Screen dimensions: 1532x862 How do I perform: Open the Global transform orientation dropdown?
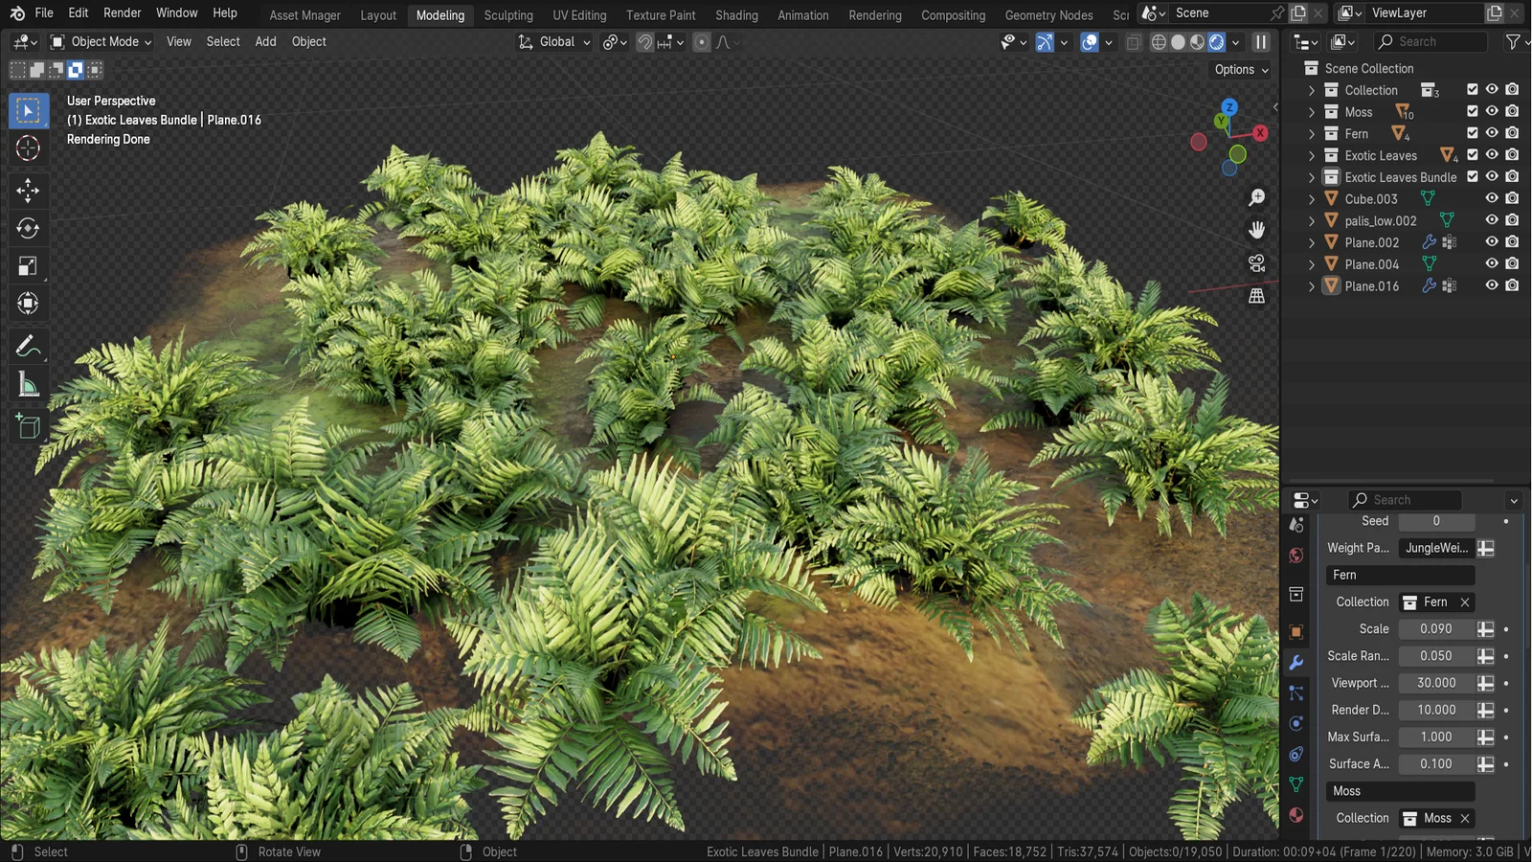click(x=553, y=41)
